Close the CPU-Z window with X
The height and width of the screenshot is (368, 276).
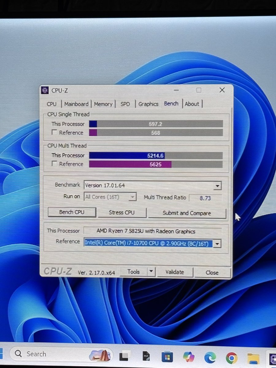(x=222, y=90)
